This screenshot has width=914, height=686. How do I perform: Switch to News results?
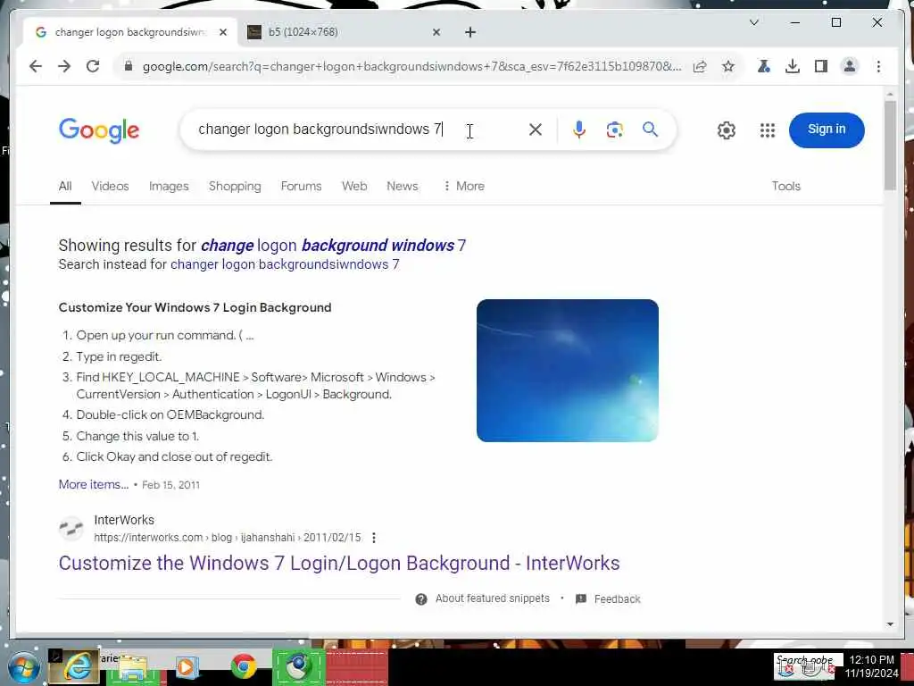coord(403,186)
